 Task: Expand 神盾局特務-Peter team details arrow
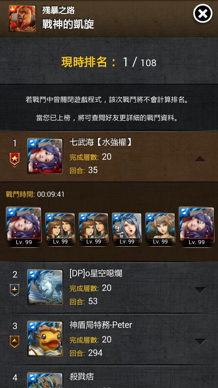click(x=200, y=342)
